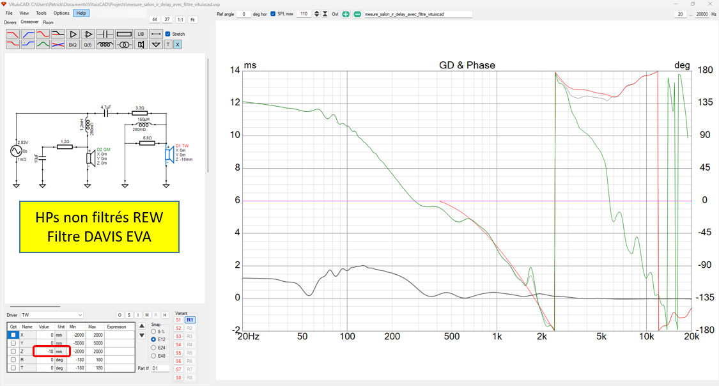Select the capacitor component icon
This screenshot has height=386, width=719.
(105, 34)
